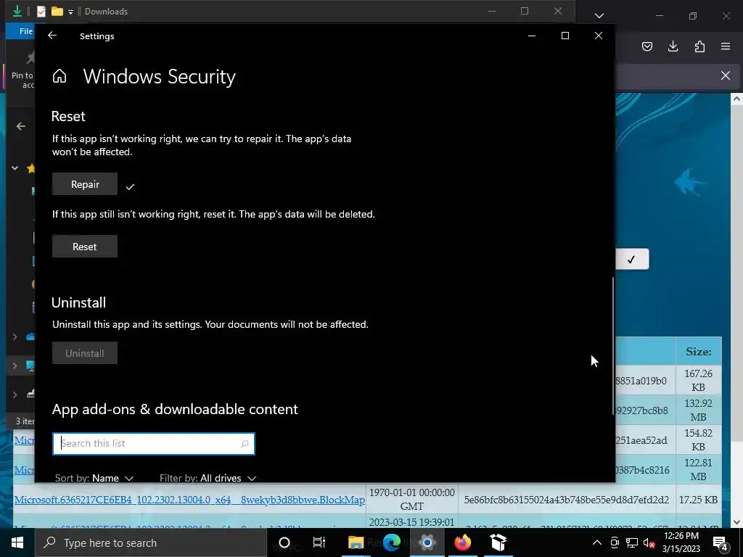Open the Windows Start menu
743x557 pixels.
[x=17, y=542]
